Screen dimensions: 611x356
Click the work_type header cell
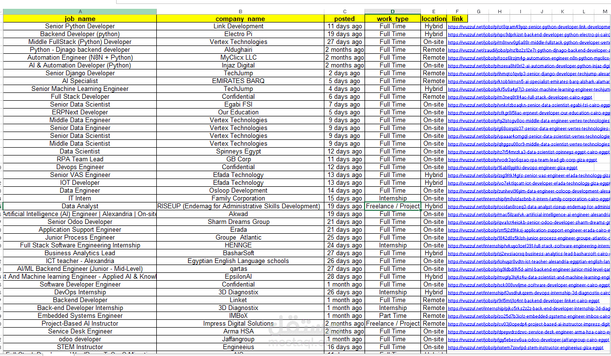pyautogui.click(x=392, y=19)
